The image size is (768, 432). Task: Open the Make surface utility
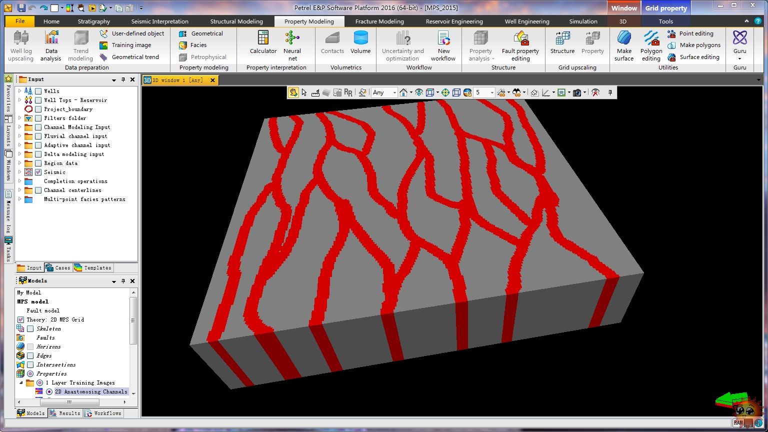pos(624,46)
